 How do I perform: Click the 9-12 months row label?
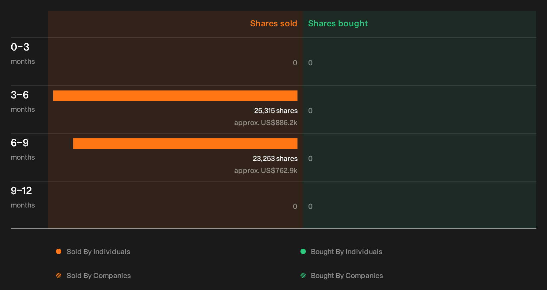[x=23, y=197]
